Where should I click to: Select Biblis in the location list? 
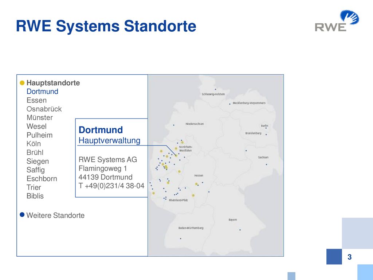click(35, 196)
